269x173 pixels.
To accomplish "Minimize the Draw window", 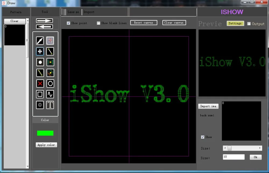I will [245, 2].
